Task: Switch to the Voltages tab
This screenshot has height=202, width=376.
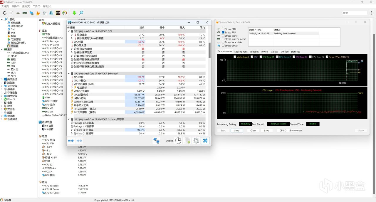Action: click(254, 52)
